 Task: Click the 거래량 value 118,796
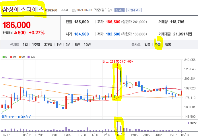177,22
